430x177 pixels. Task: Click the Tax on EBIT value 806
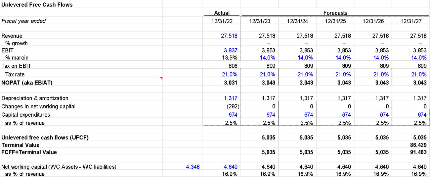(233, 66)
